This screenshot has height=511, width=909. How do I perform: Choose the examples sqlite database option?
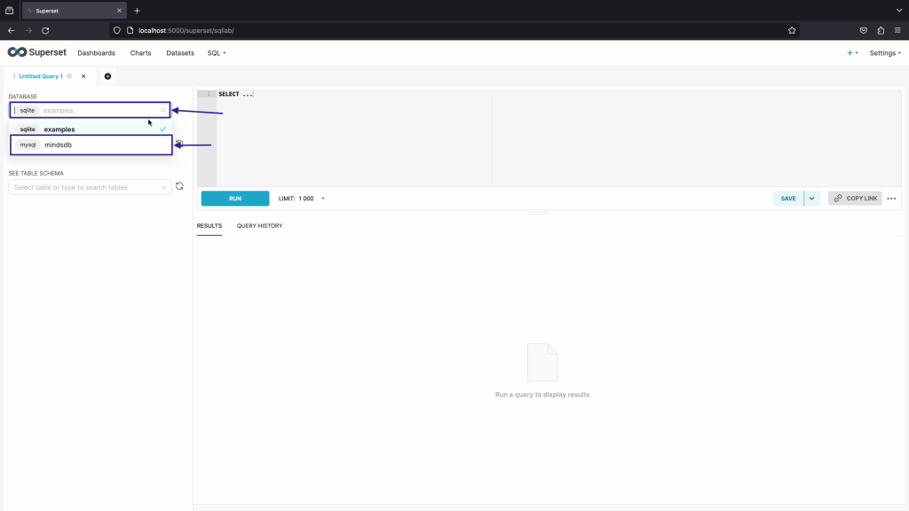(59, 130)
